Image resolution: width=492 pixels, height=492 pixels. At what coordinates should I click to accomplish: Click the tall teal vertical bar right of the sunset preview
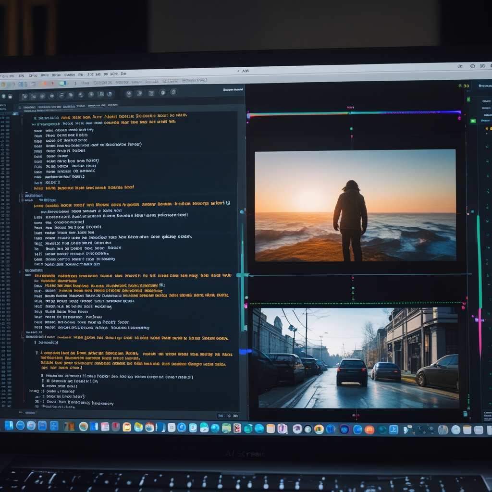479,261
